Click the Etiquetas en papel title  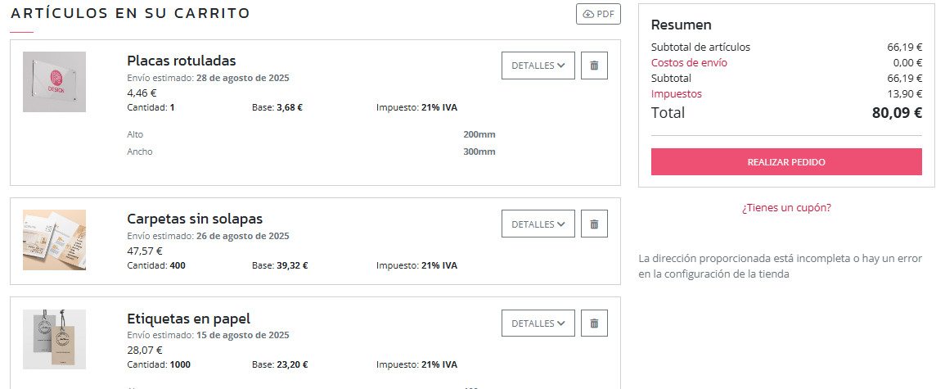pyautogui.click(x=189, y=319)
